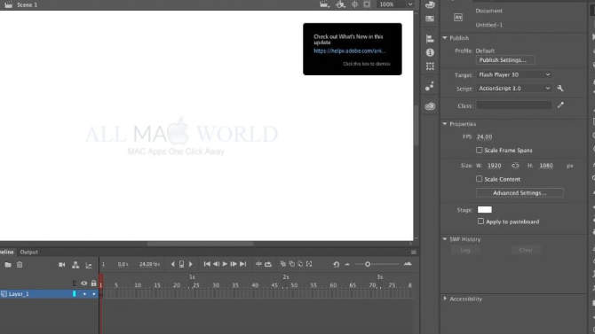Open the Target Flash Player dropdown
Screen dimensions: 595x334
pos(513,74)
